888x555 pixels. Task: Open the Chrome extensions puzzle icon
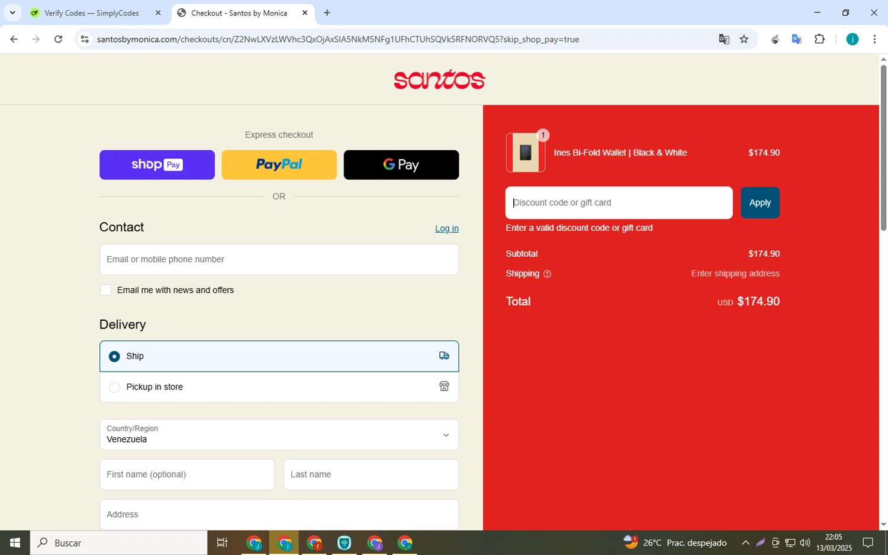(x=819, y=39)
